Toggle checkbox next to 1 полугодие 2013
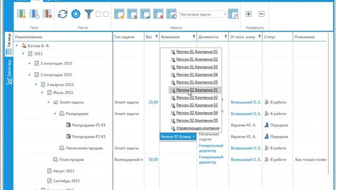Image resolution: width=337 pixels, height=190 pixels. point(36,63)
